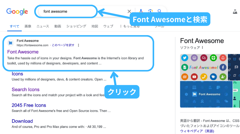Select the 動画 tab
The height and width of the screenshot is (134, 240).
[x=58, y=26]
